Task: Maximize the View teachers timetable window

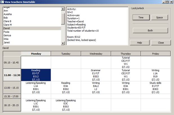Action: [167, 2]
